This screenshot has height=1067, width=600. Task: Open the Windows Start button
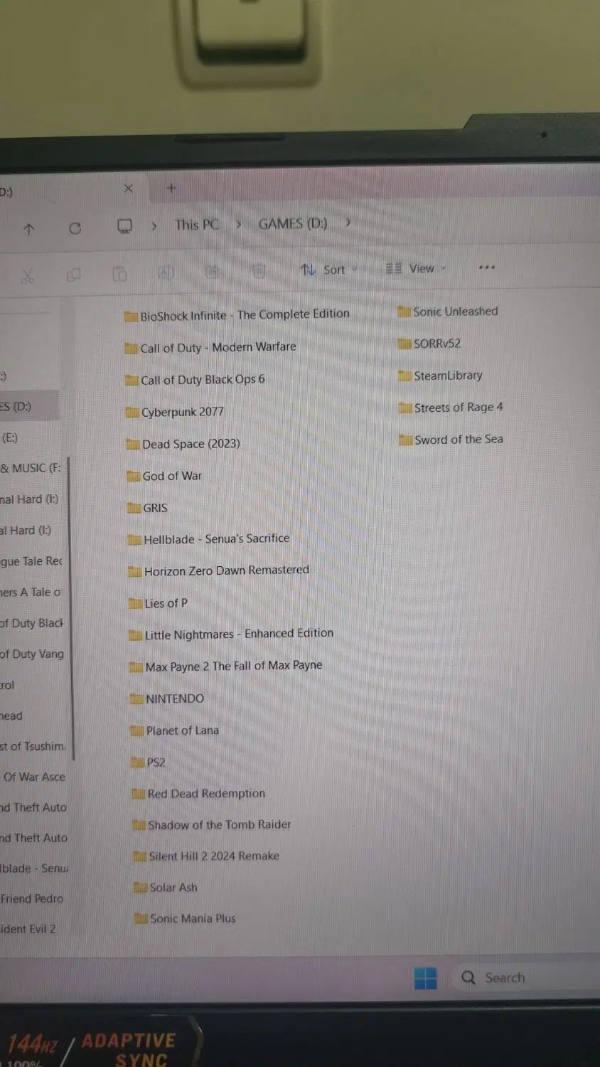pyautogui.click(x=425, y=978)
